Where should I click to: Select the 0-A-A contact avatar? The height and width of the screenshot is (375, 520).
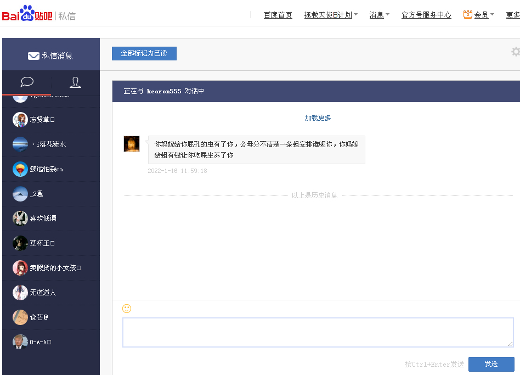pyautogui.click(x=20, y=342)
